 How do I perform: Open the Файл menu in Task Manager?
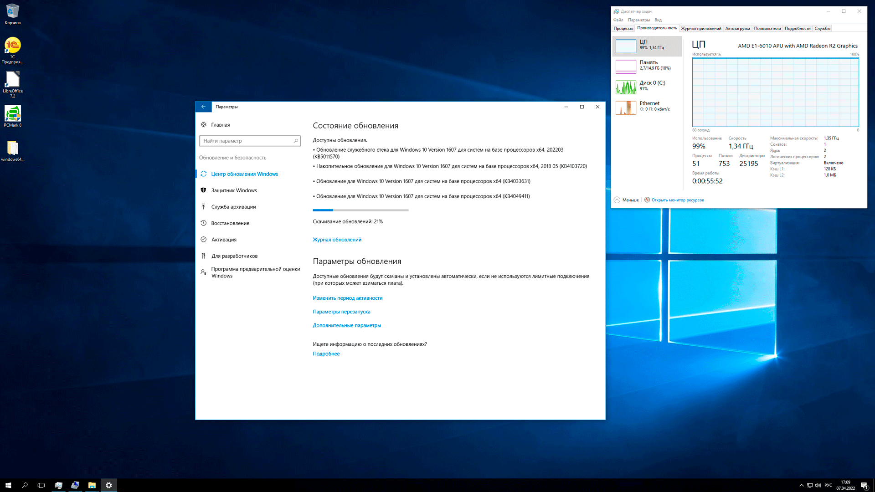tap(618, 20)
